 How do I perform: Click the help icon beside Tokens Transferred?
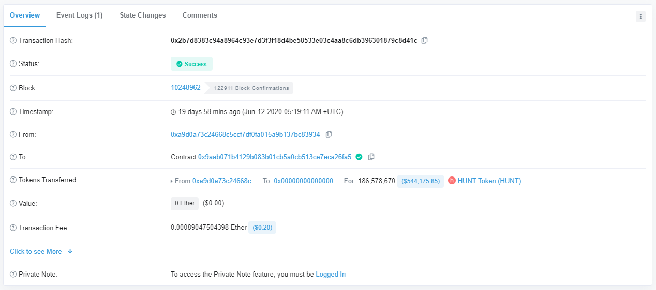13,180
